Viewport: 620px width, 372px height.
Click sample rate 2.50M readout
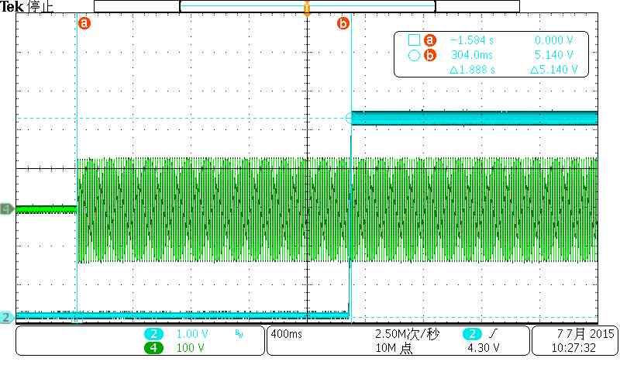coord(408,334)
